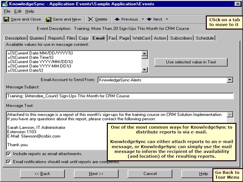The image size is (243, 182).
Task: Click Save and New toolbar label
Action: coord(67,19)
